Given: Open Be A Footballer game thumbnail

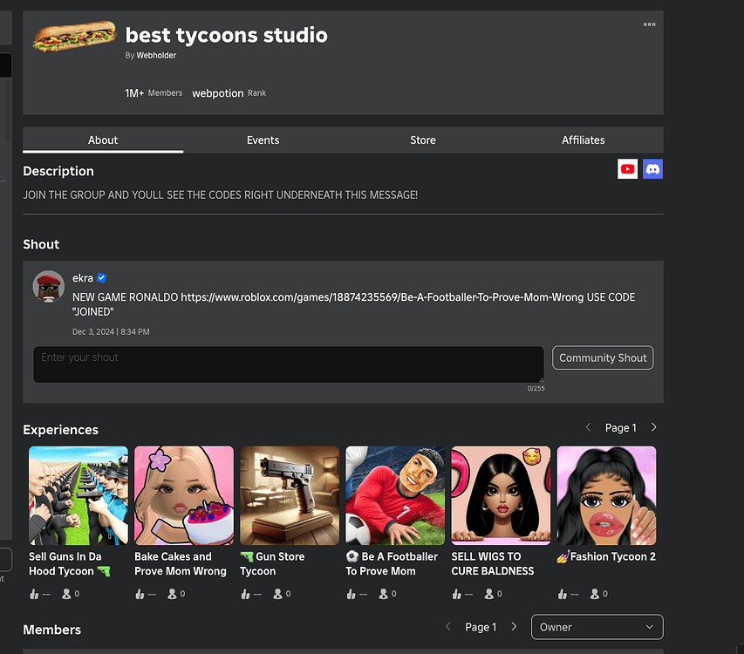Looking at the screenshot, I should click(x=395, y=495).
